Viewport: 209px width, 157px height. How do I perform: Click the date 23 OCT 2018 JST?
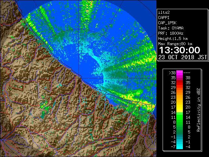pos(183,57)
